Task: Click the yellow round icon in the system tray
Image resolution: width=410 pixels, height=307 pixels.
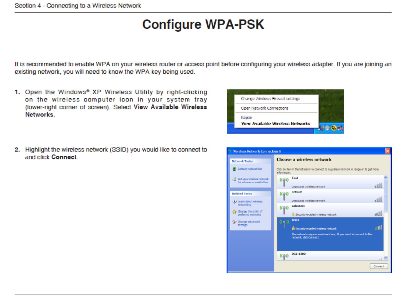Action: pyautogui.click(x=334, y=128)
